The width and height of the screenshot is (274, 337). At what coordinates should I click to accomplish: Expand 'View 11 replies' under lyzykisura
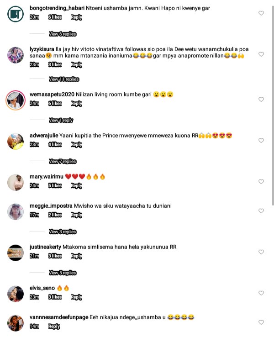pyautogui.click(x=64, y=79)
